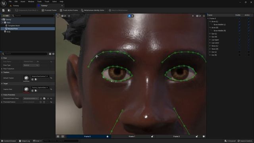The width and height of the screenshot is (254, 143).
Task: Expand Pose Transform property
Action: point(2,69)
